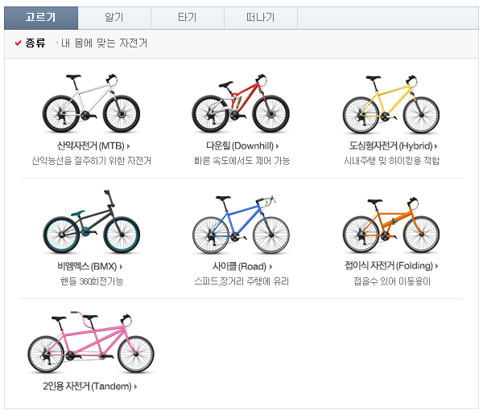The image size is (483, 414).
Task: Follow the 사이클 (Road) link
Action: (241, 267)
